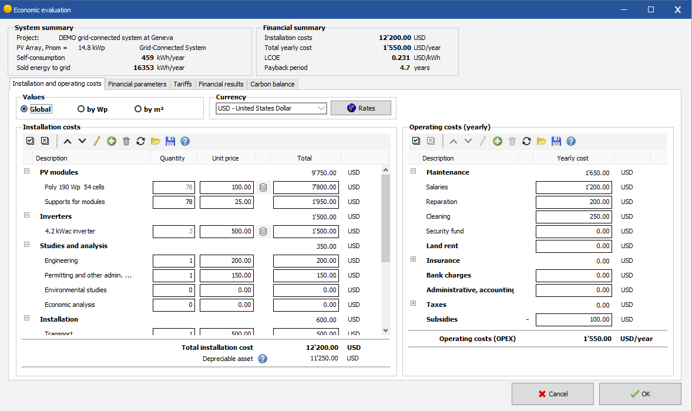
Task: Reset installation costs with refresh icon
Action: pyautogui.click(x=141, y=142)
